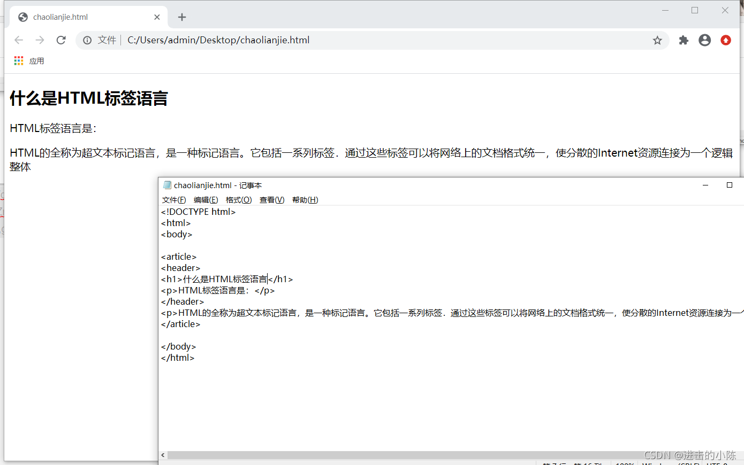Viewport: 744px width, 465px height.
Task: Click the </body> closing tag line
Action: coord(179,346)
